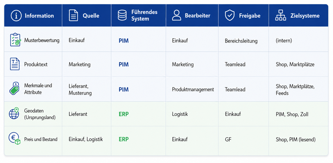The width and height of the screenshot is (333, 163).
Task: Click the green ERP label in Geodaten row
Action: pos(124,114)
